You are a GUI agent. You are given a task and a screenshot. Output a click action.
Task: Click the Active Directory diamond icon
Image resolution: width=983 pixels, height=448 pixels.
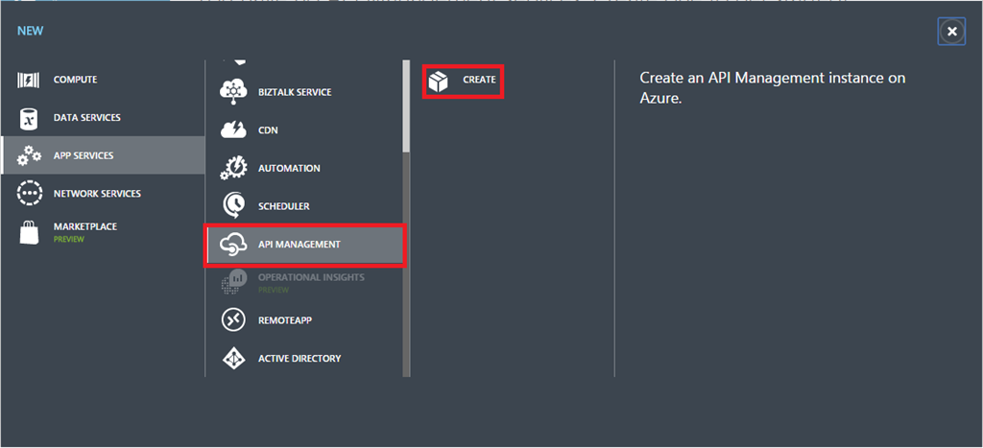click(233, 359)
